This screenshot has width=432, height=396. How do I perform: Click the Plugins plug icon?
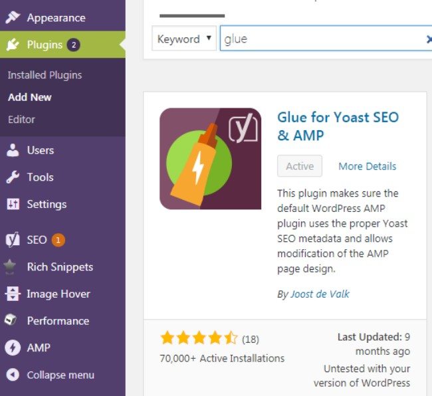click(13, 45)
